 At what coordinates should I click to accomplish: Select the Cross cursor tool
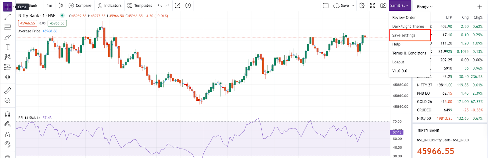coord(8,6)
